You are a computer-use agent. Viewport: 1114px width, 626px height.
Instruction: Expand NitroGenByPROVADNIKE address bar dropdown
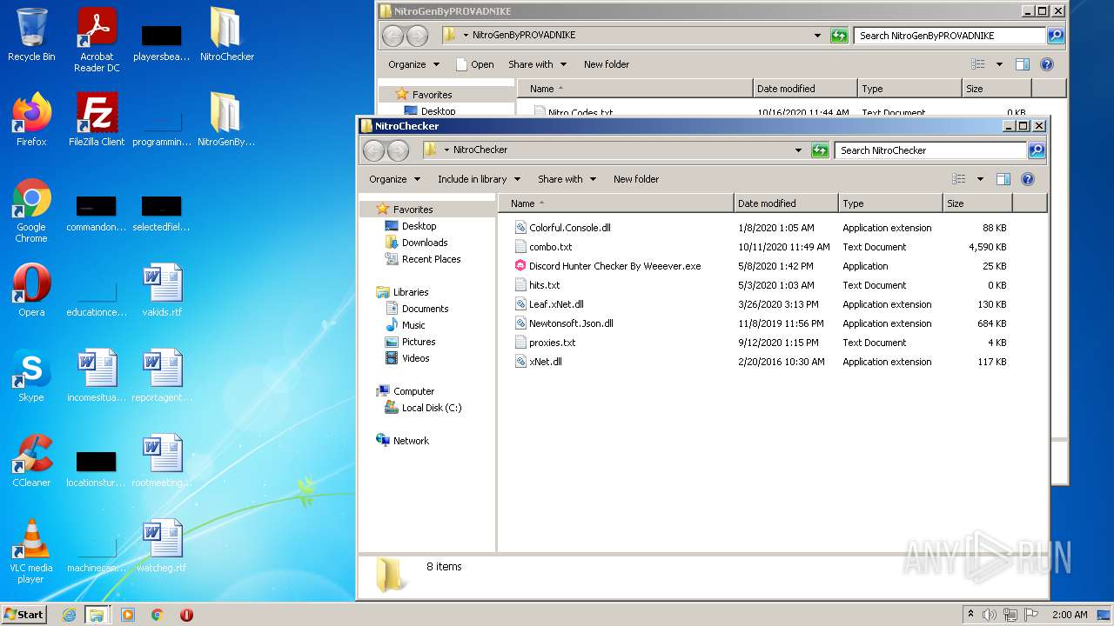(817, 36)
